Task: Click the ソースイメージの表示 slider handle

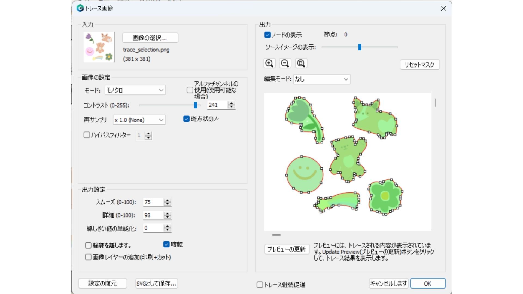Action: click(x=360, y=47)
